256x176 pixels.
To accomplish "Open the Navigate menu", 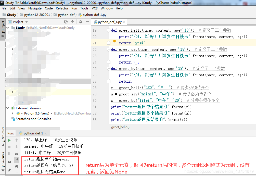I will 35,8.
